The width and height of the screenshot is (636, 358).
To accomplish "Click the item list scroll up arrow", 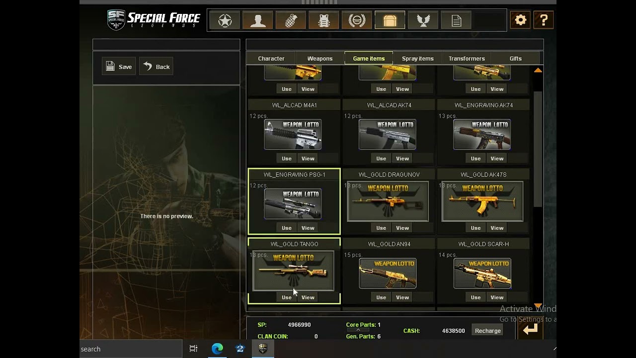I will (x=538, y=71).
